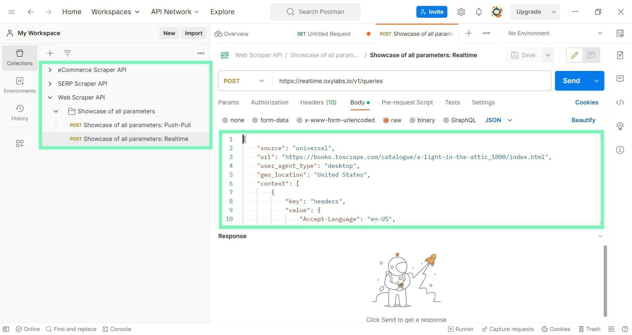Open the POST method dropdown
This screenshot has height=335, width=632.
244,81
